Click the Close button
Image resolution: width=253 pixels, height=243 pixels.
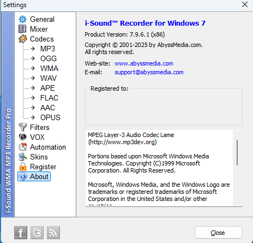coord(218,233)
